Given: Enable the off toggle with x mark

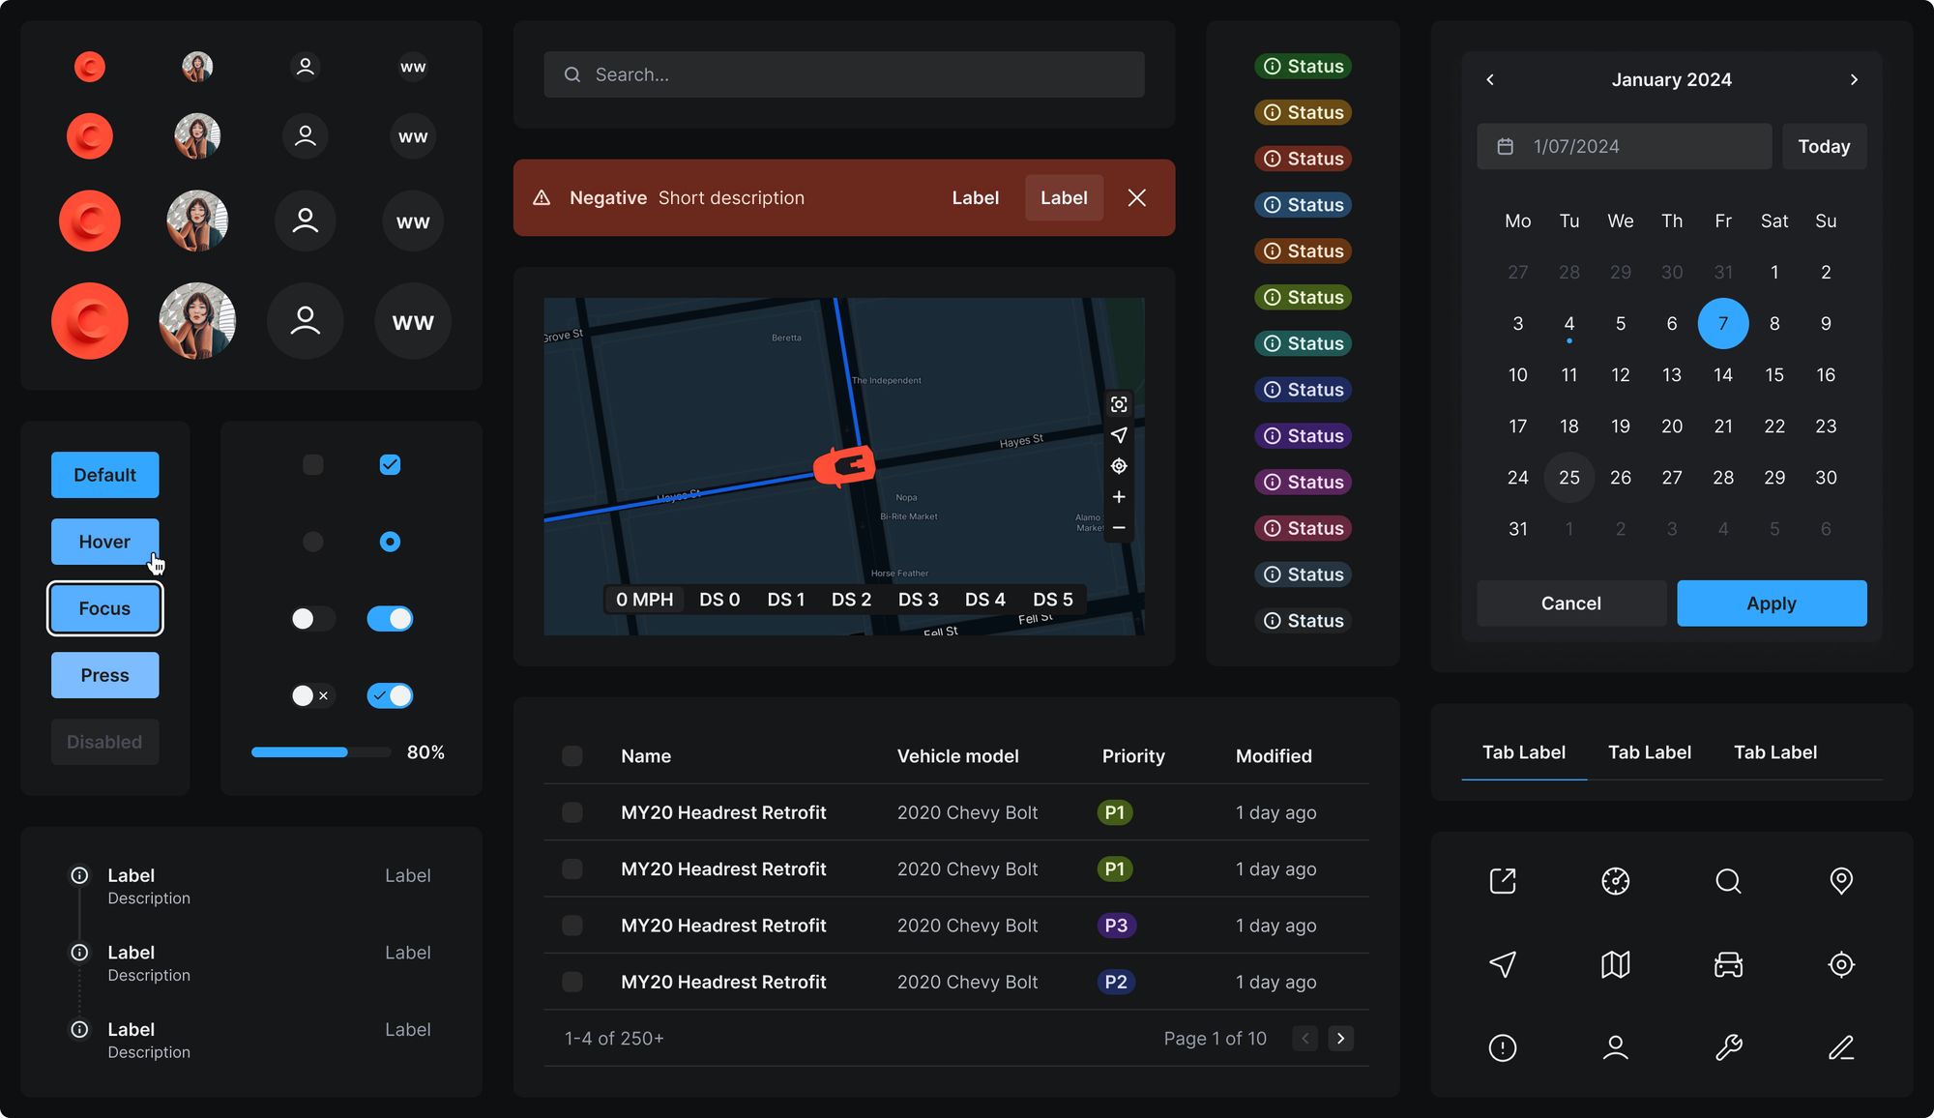Looking at the screenshot, I should (x=313, y=695).
